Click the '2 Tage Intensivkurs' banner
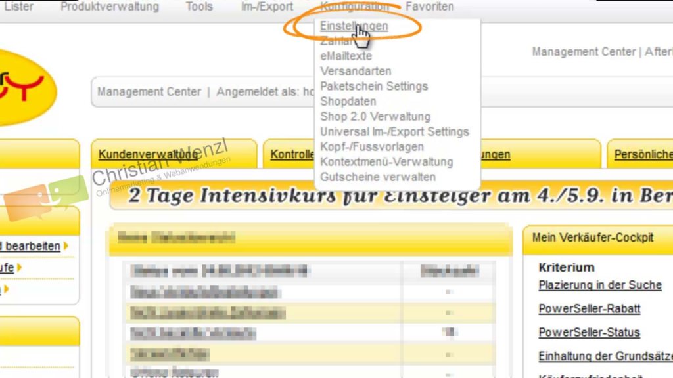 tap(394, 196)
